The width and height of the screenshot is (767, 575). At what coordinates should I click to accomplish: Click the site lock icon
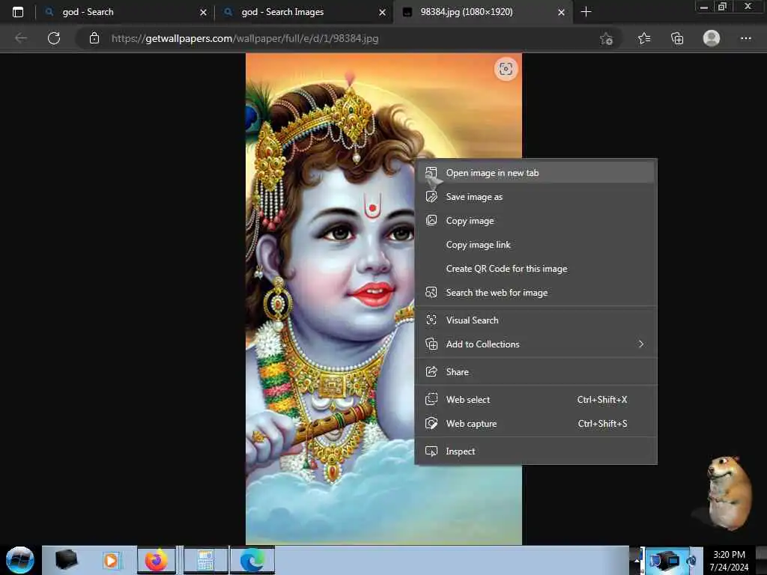[94, 38]
